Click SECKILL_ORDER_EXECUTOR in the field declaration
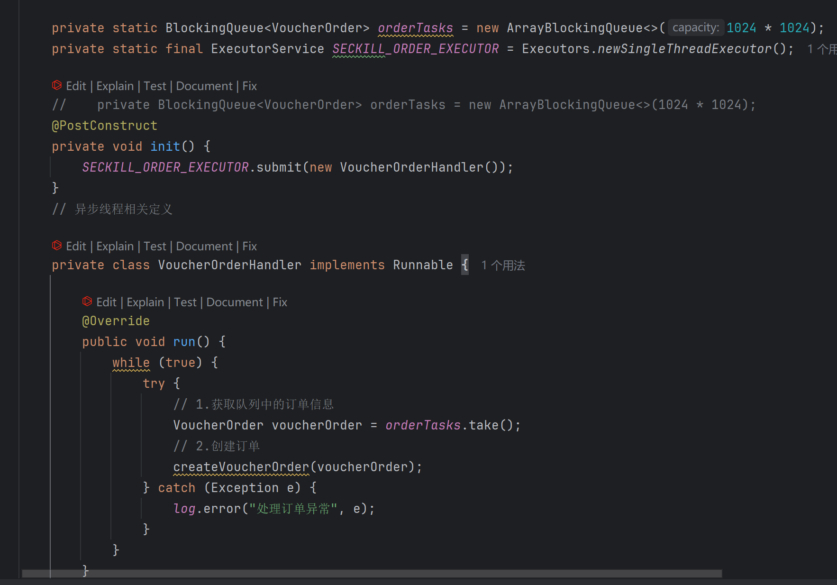This screenshot has width=837, height=585. click(x=415, y=49)
